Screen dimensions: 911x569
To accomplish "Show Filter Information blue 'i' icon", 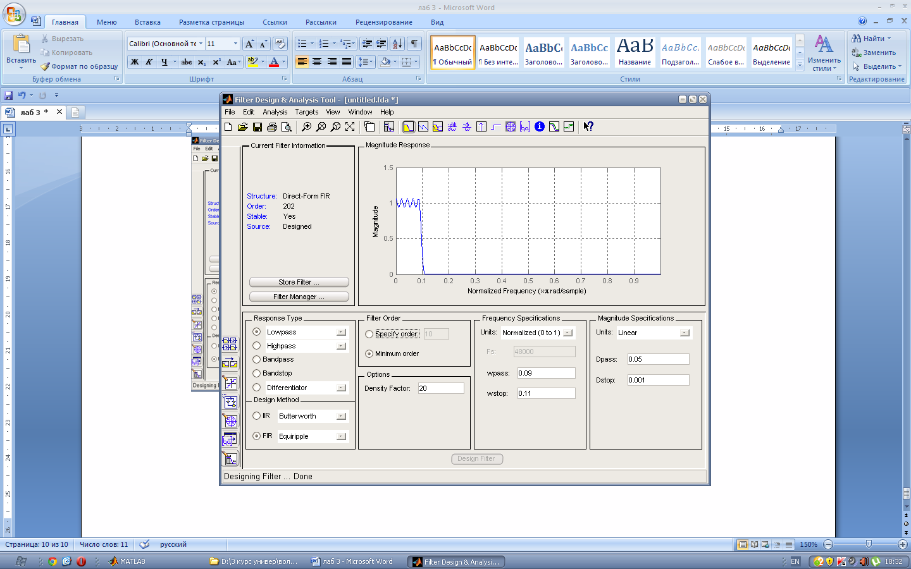I will 540,126.
